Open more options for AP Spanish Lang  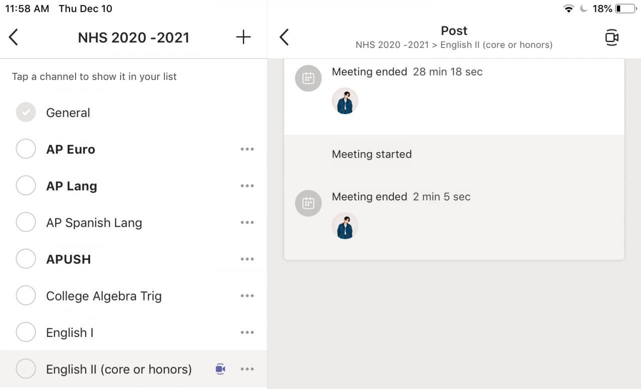[x=247, y=222]
